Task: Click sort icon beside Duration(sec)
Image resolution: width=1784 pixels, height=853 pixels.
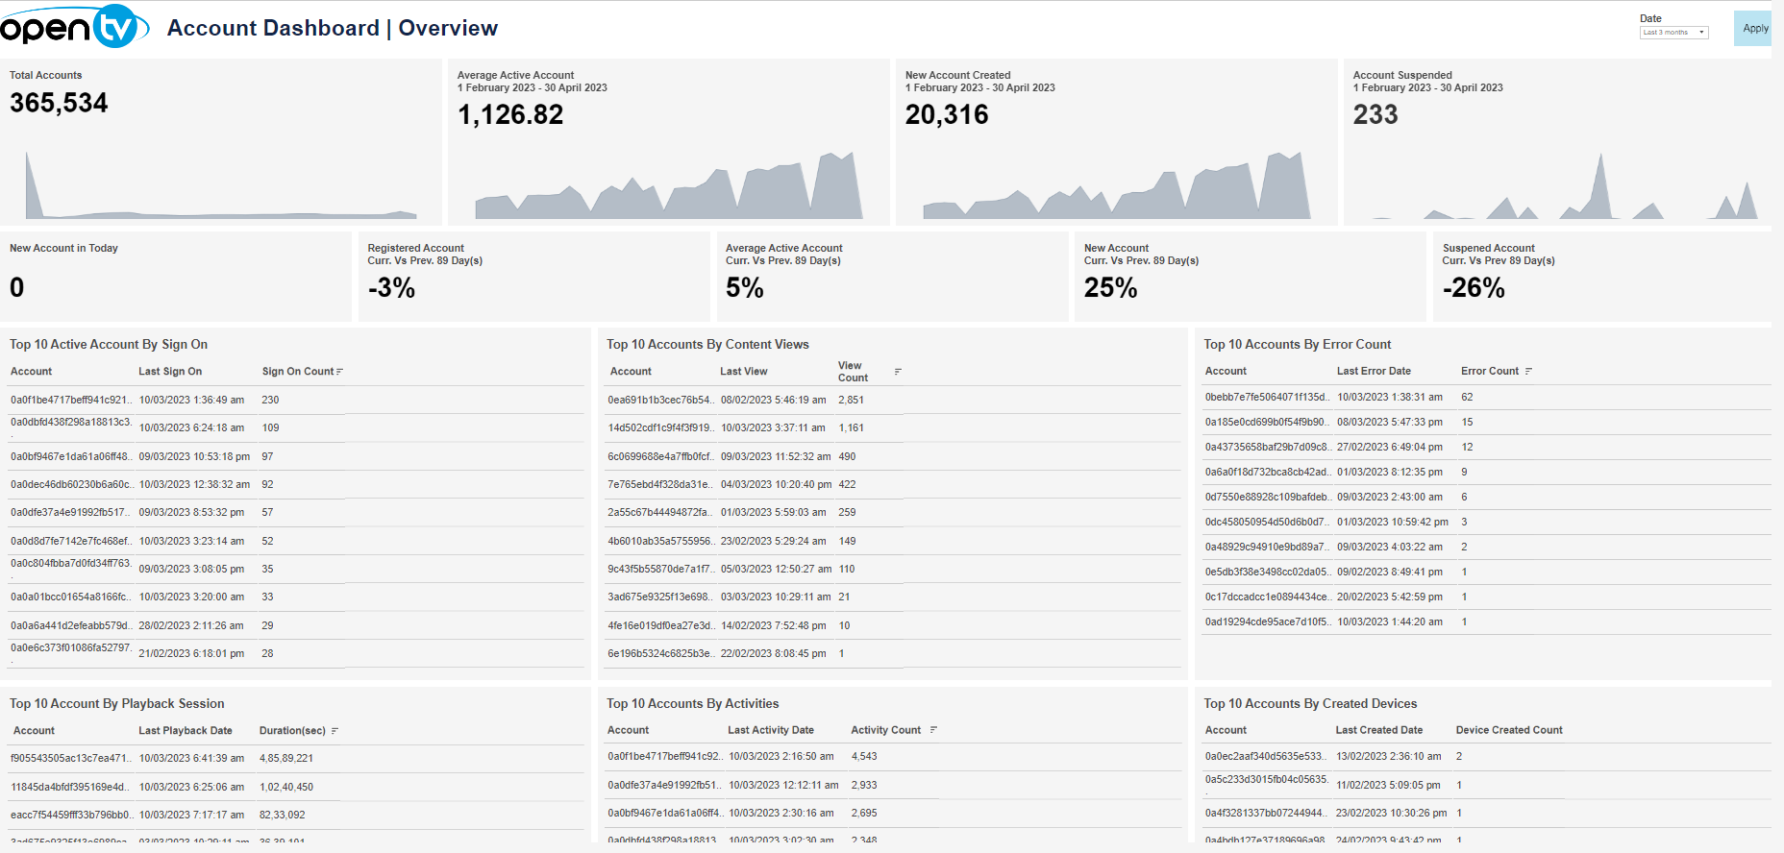Action: coord(334,731)
